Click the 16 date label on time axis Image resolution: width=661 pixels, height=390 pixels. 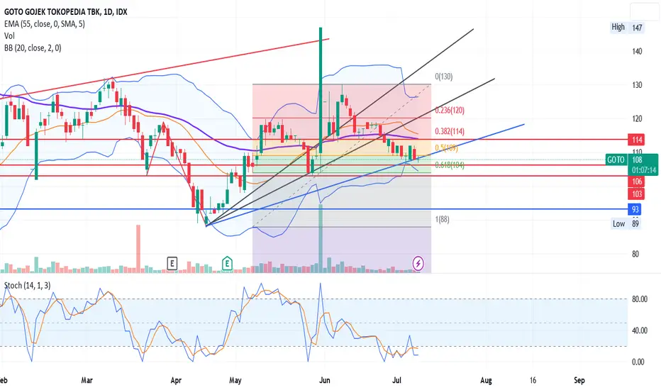pyautogui.click(x=533, y=380)
